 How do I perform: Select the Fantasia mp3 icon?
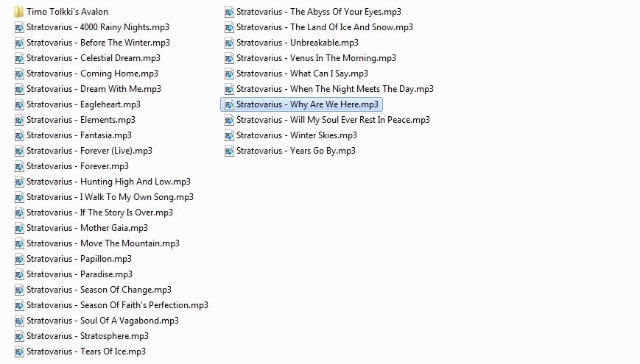point(19,136)
